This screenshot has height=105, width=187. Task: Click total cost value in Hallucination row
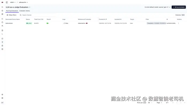click(x=36, y=23)
